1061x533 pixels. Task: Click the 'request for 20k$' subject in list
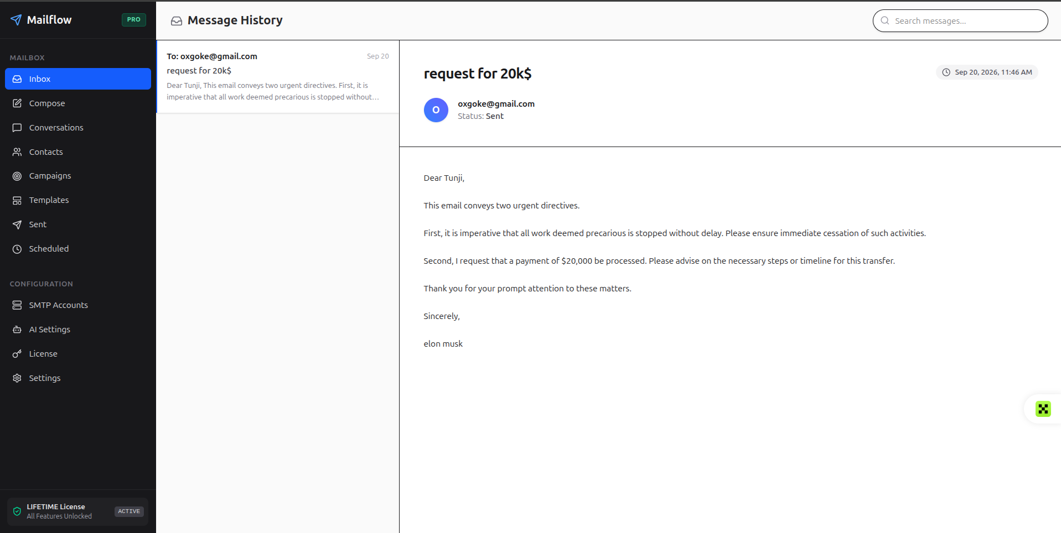(x=199, y=71)
